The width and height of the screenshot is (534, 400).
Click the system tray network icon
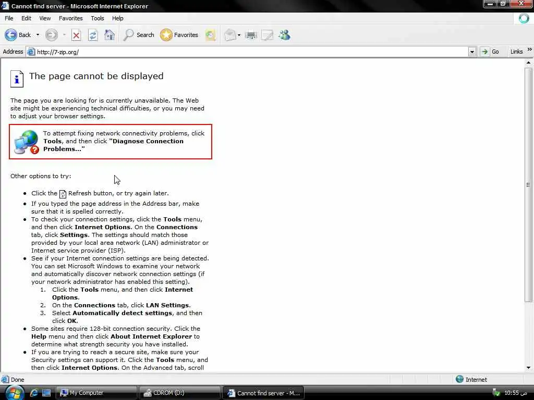(x=496, y=393)
